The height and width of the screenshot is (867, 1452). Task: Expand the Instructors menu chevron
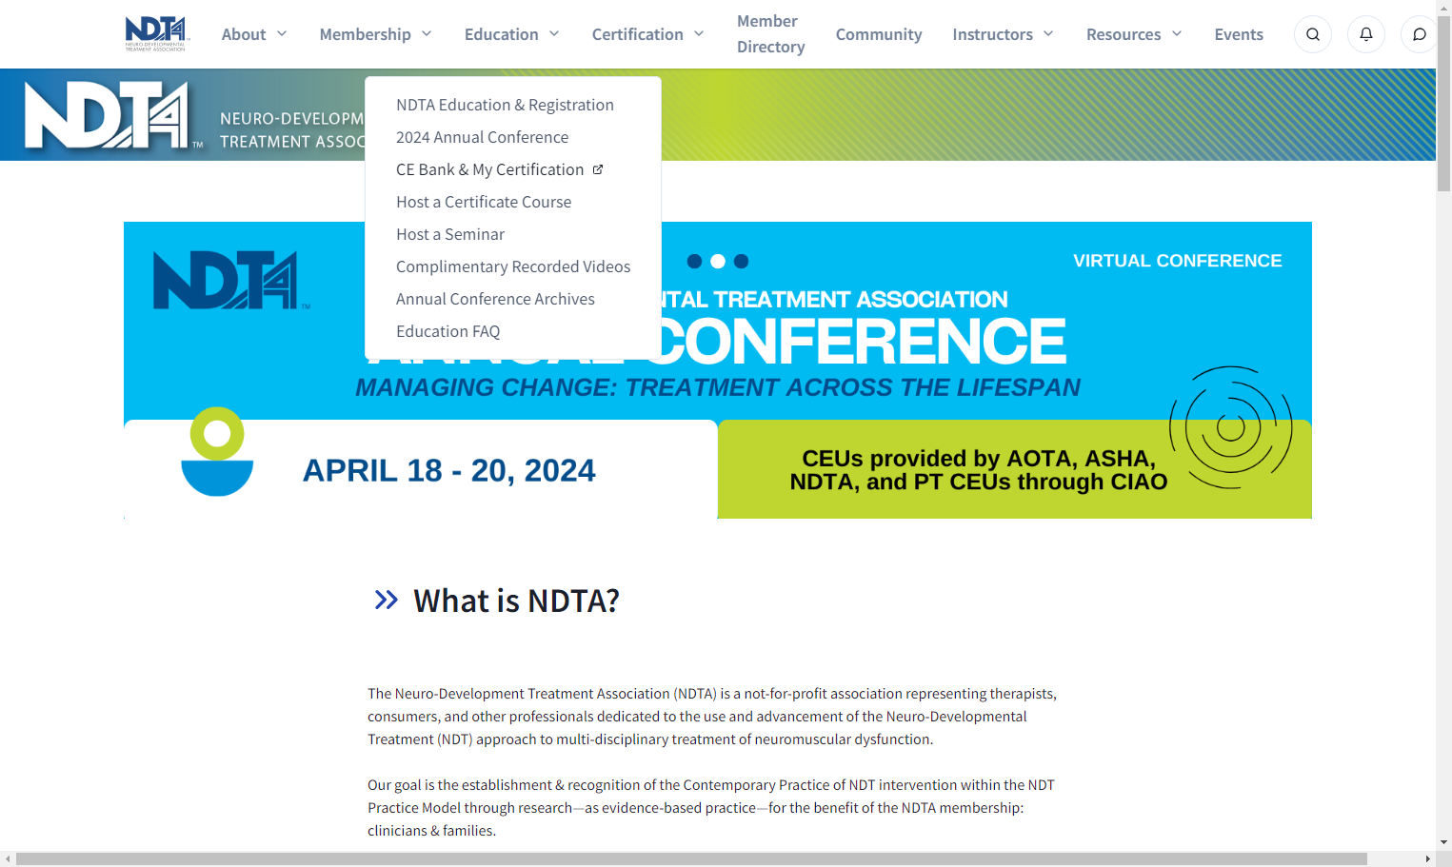1048,33
